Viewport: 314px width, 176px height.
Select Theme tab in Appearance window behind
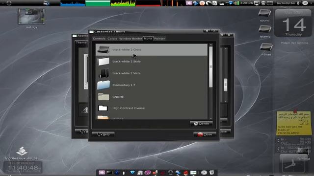click(x=81, y=43)
